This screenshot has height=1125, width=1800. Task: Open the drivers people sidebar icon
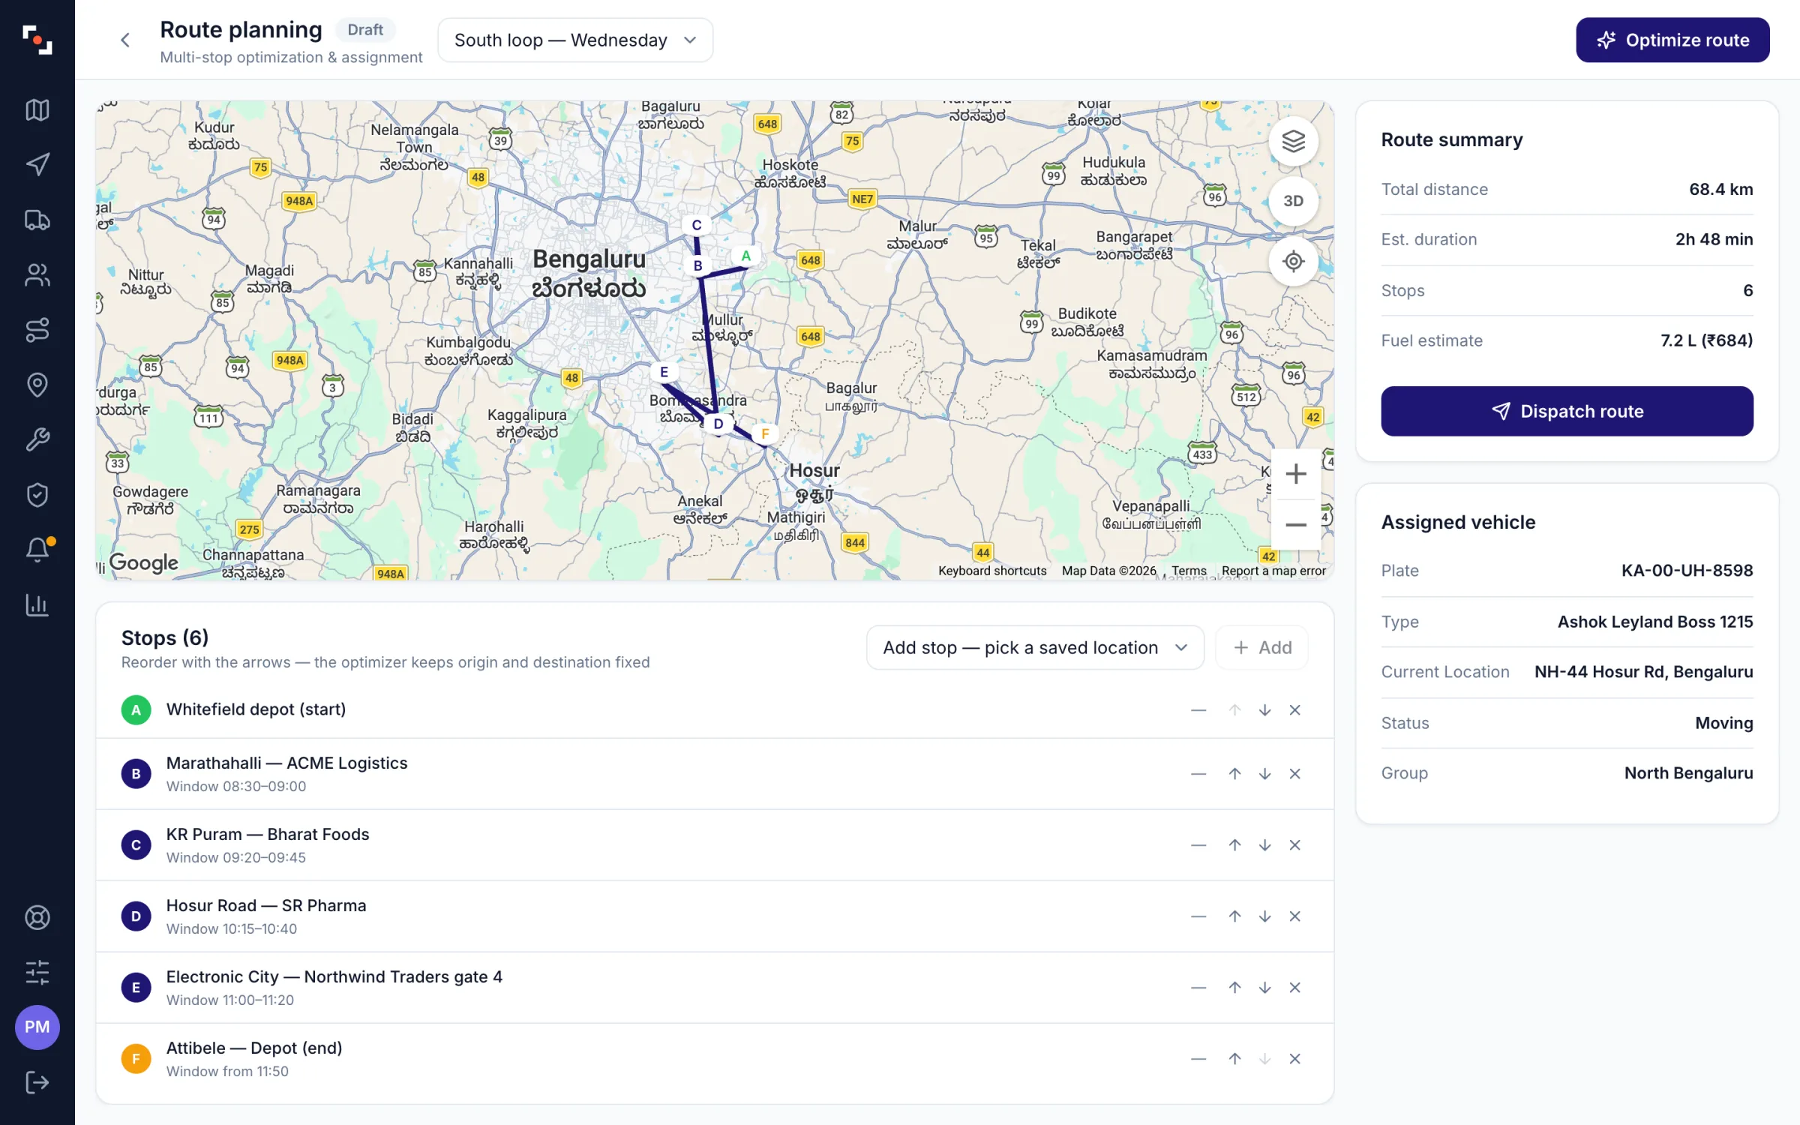(x=37, y=275)
